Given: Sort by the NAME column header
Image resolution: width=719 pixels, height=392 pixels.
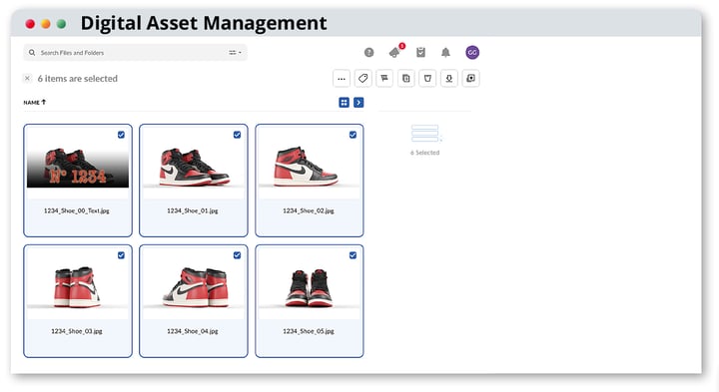Looking at the screenshot, I should pos(34,103).
